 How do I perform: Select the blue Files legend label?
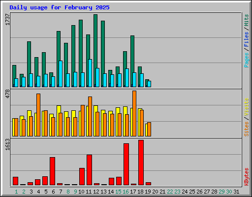tap(246, 39)
